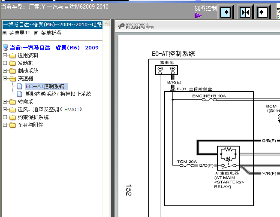Select the 转向系 folder label

(25, 102)
